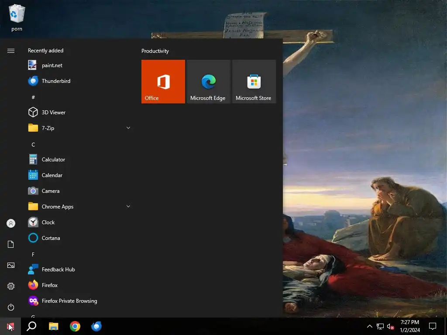Screen dimensions: 447x335
Task: Open 3D Viewer app
Action: [80, 112]
